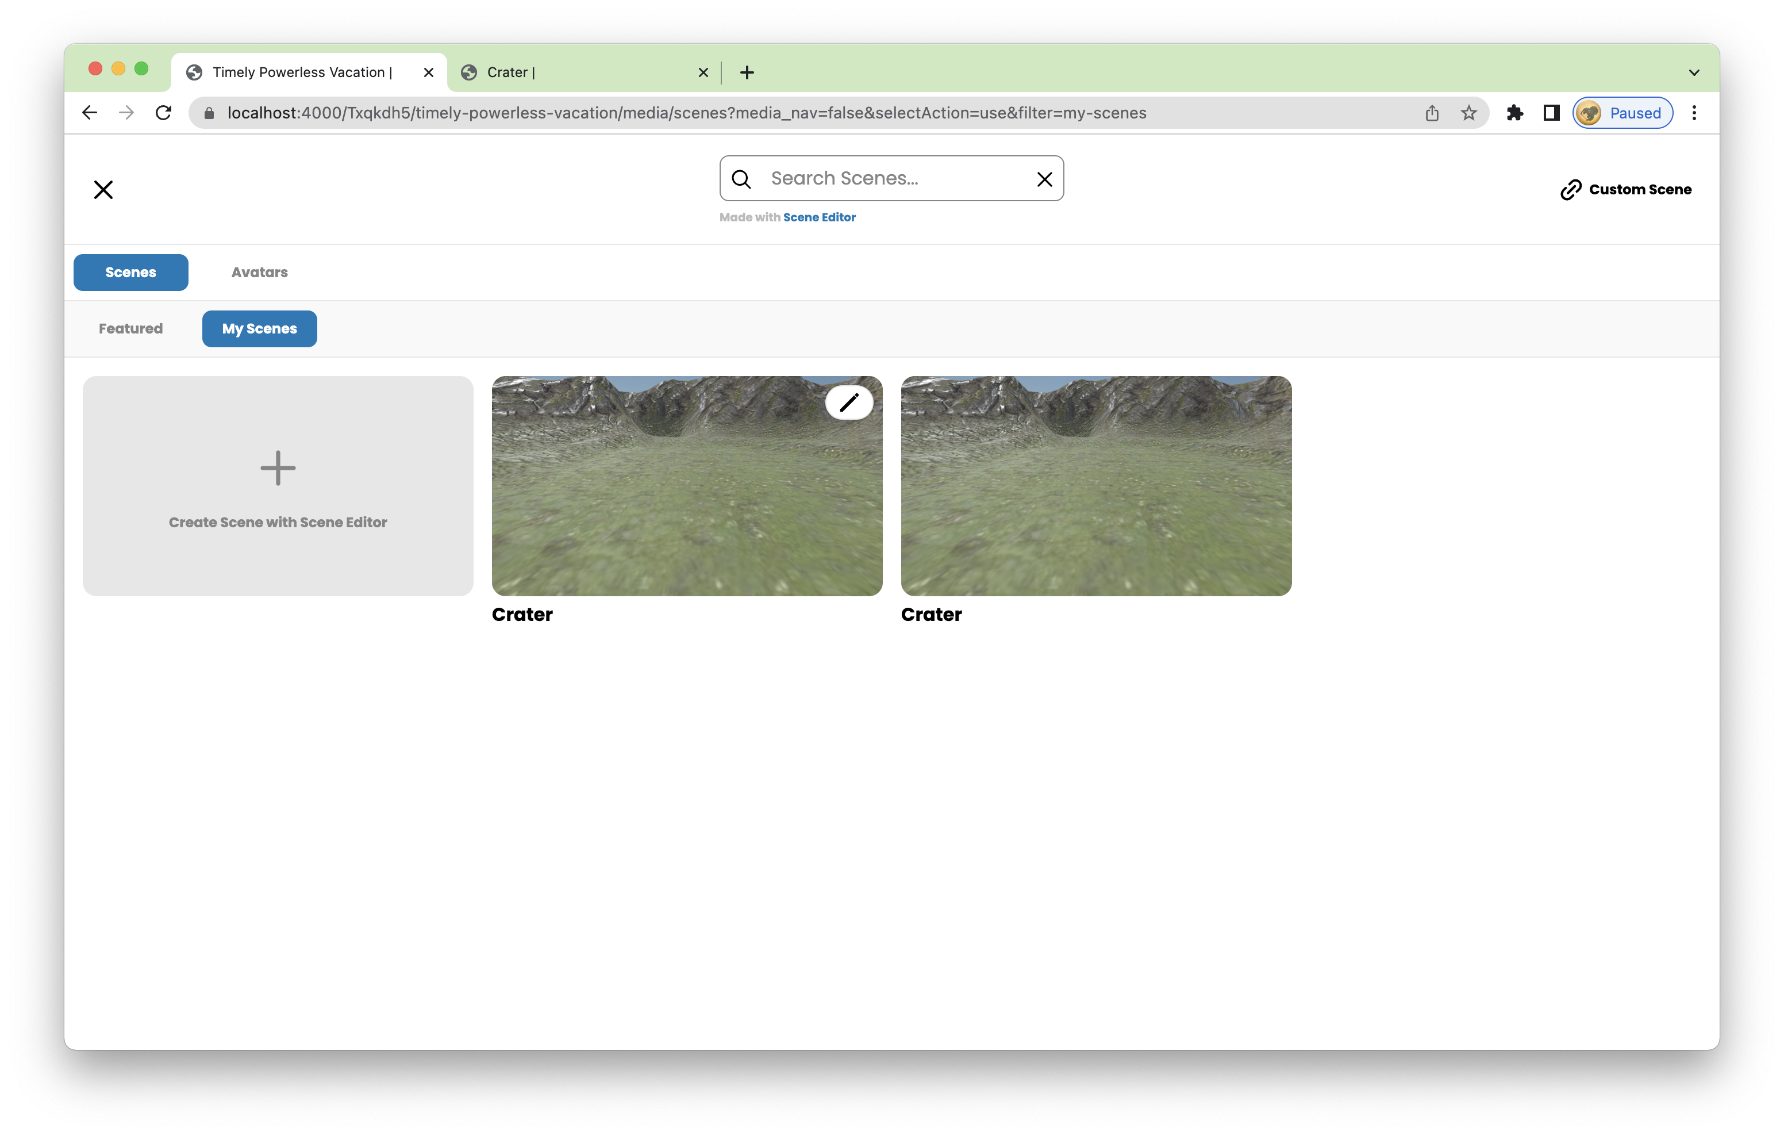The height and width of the screenshot is (1135, 1784).
Task: Click the Custom Scene link icon button
Action: tap(1625, 190)
